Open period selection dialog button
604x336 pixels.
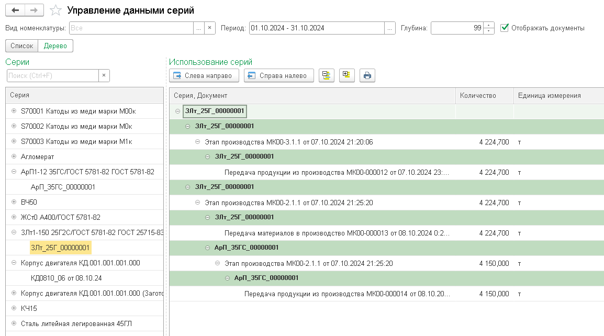[x=390, y=28]
